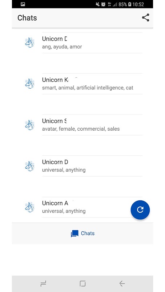This screenshot has width=165, height=292.
Task: Select the Unicorn K chat title
Action: coord(55,80)
